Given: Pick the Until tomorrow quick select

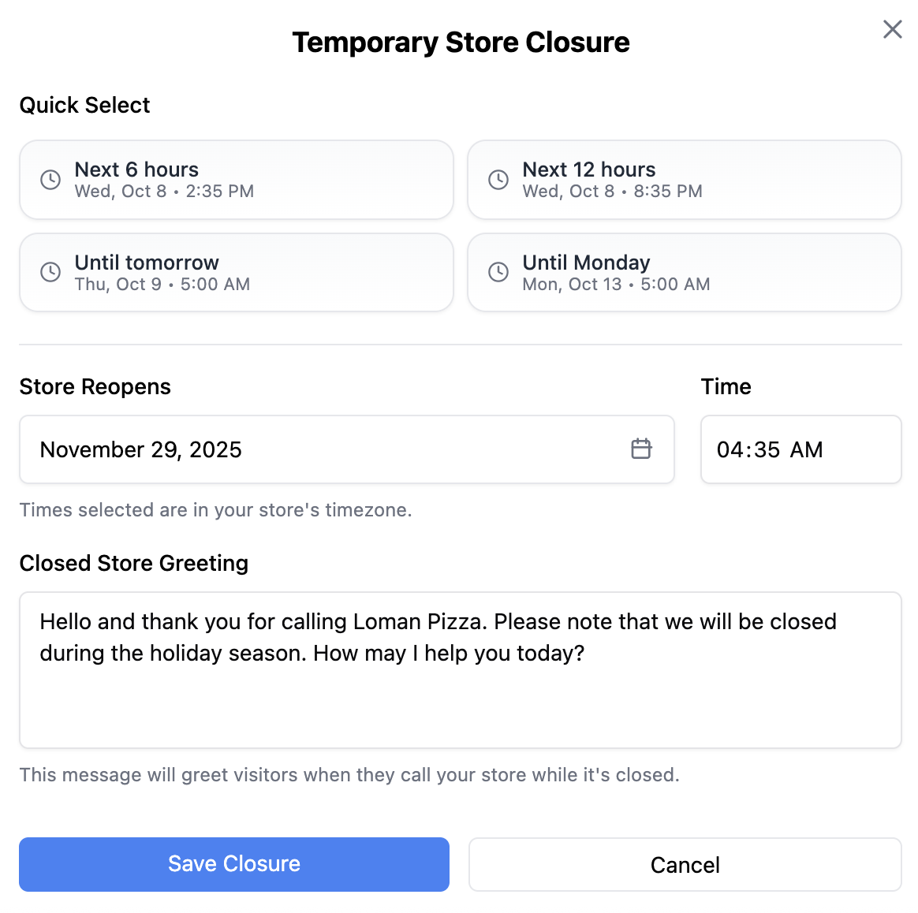Looking at the screenshot, I should pos(237,273).
